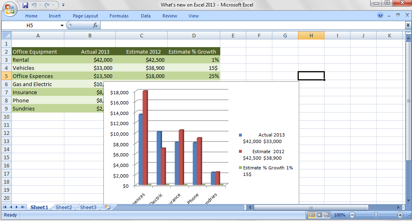
Task: Open the Data ribbon tab
Action: pos(146,16)
